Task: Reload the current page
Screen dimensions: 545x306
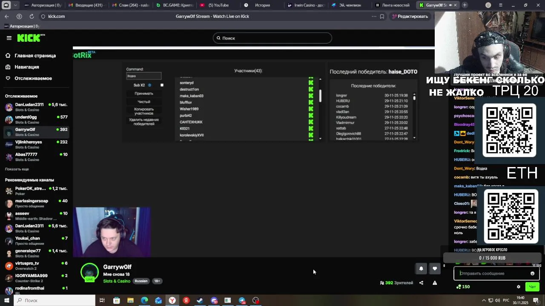Action: click(x=32, y=16)
